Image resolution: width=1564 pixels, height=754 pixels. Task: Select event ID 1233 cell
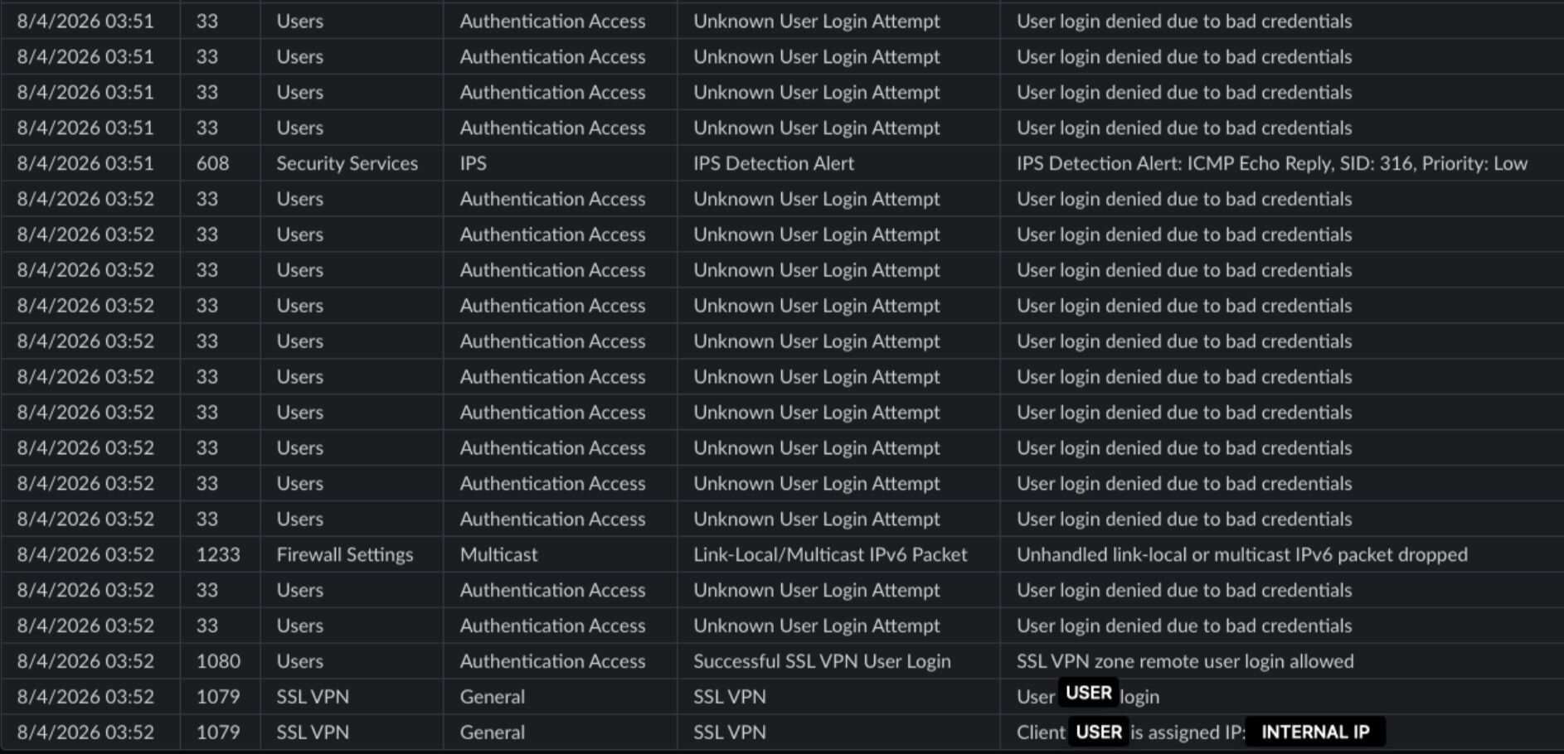tap(218, 554)
